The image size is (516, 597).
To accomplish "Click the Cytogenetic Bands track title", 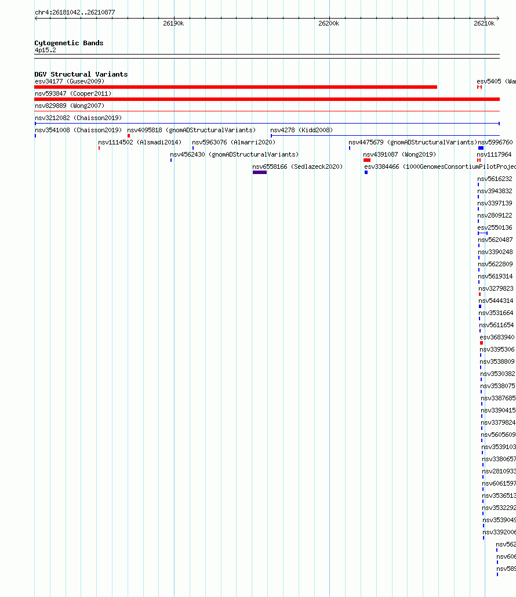I will click(69, 43).
